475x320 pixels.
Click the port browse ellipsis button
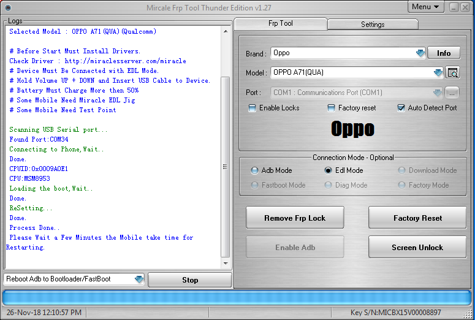(x=452, y=93)
